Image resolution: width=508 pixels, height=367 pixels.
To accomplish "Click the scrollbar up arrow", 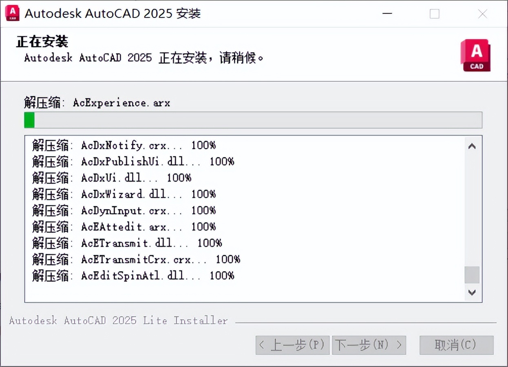I will [472, 146].
